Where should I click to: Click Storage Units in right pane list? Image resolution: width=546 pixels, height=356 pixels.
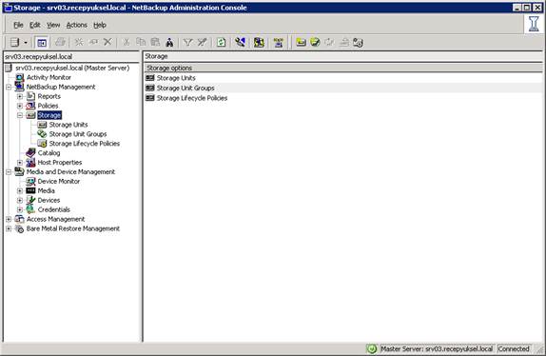point(176,78)
